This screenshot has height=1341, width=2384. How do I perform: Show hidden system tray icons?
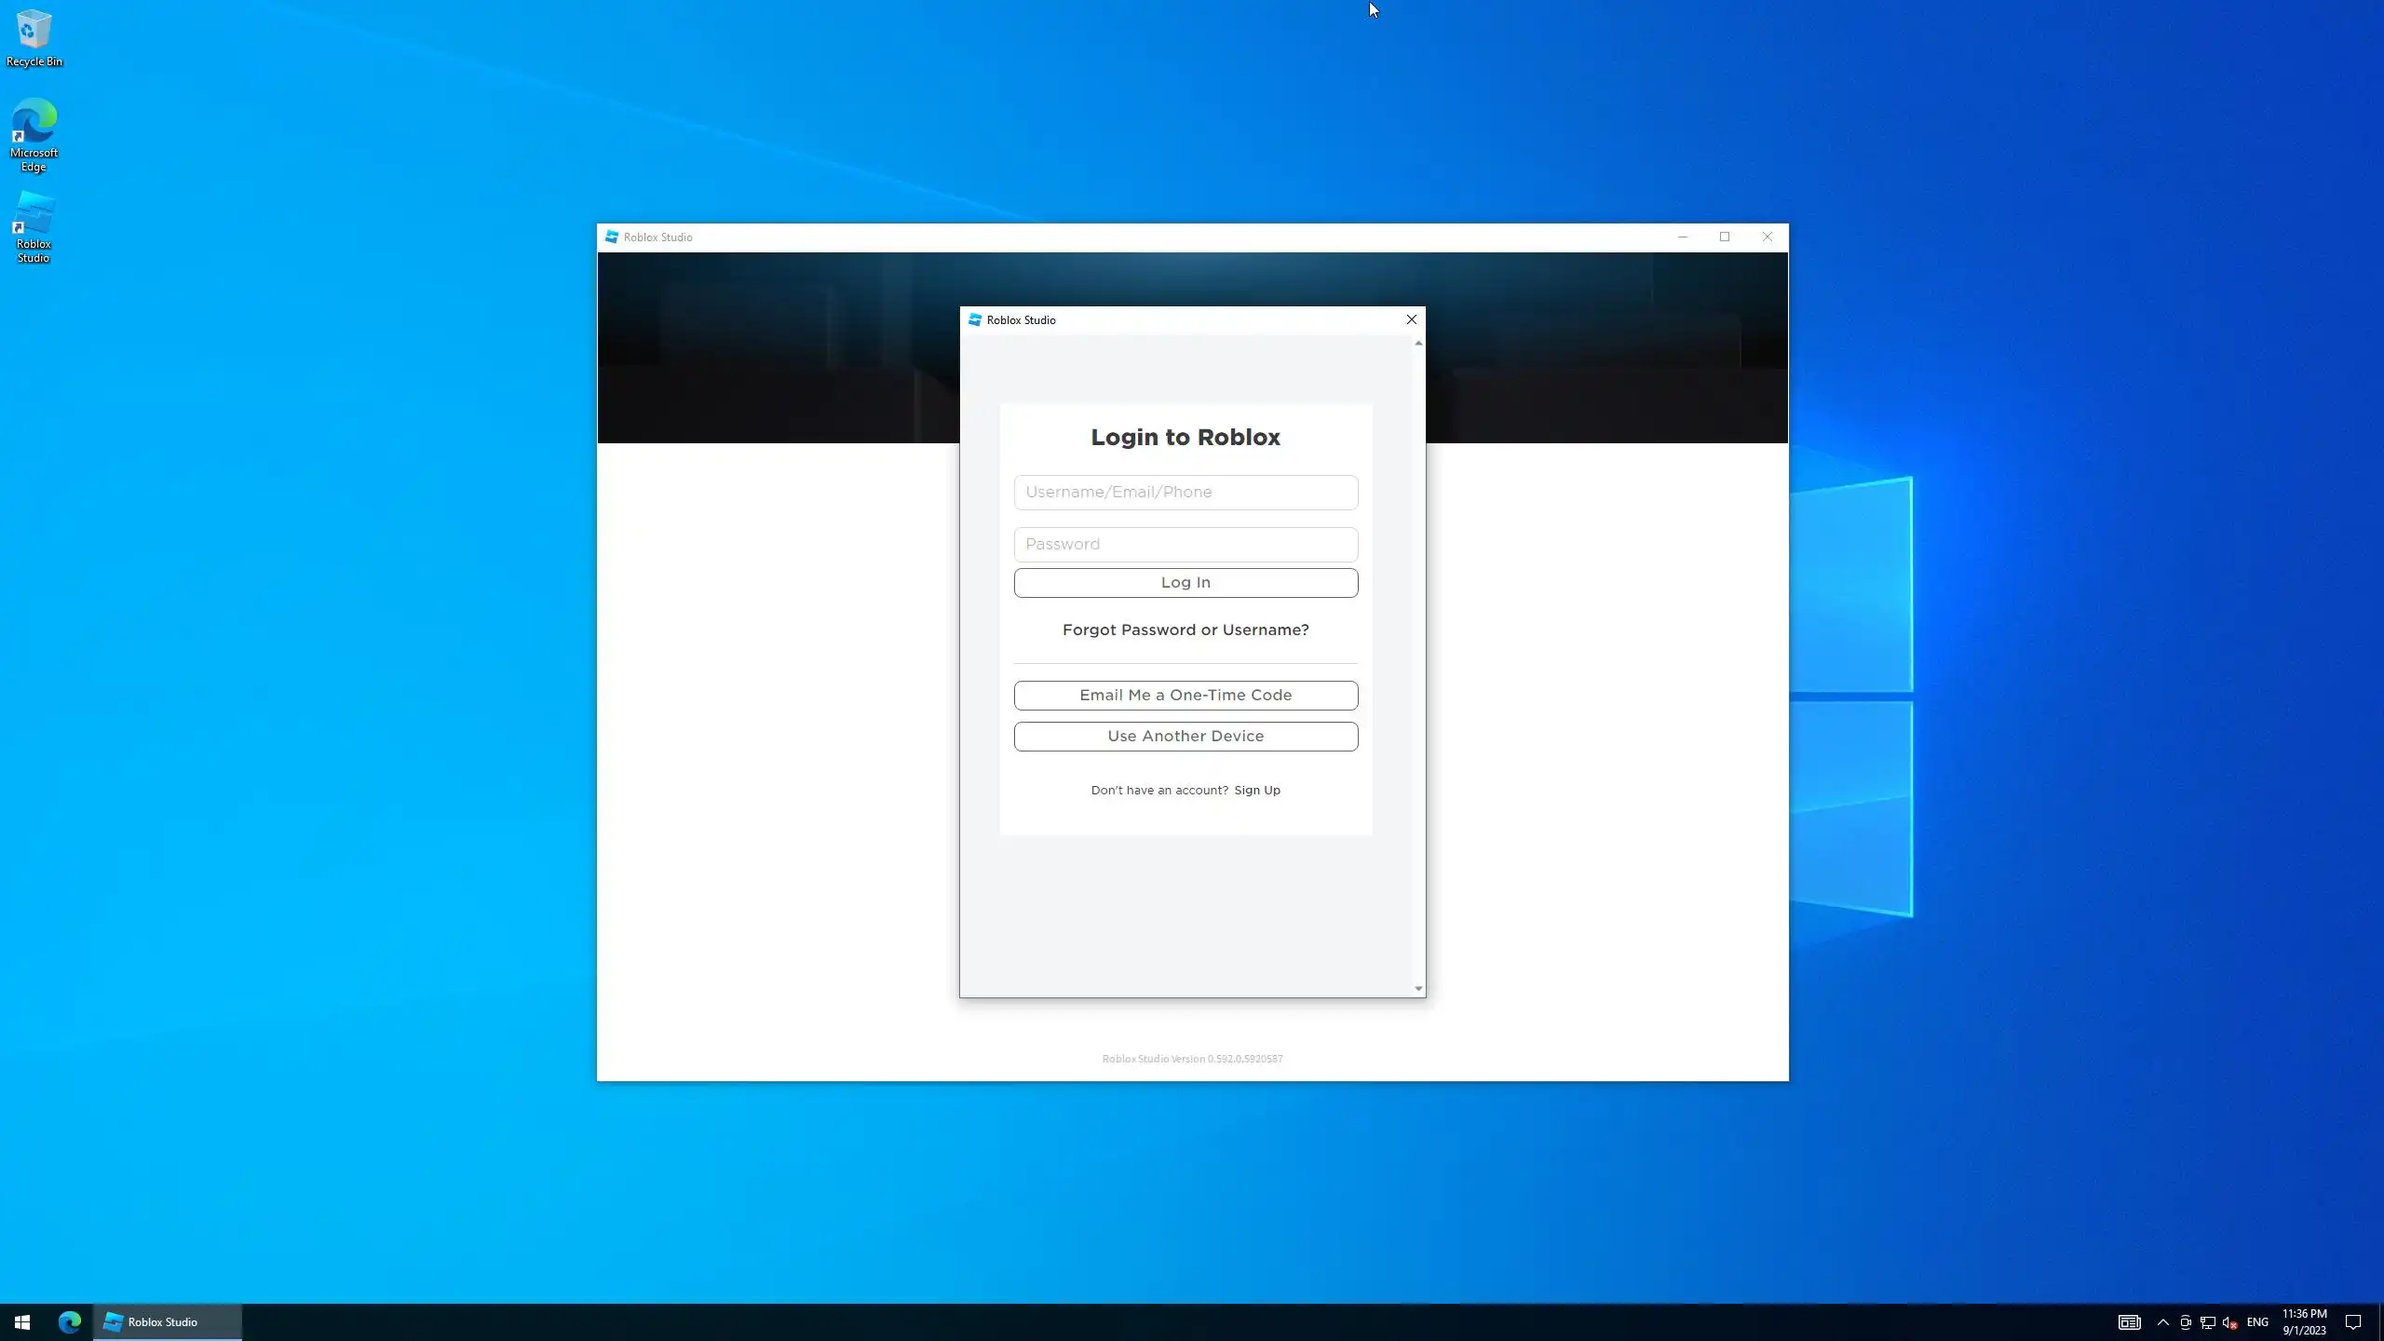coord(2163,1321)
